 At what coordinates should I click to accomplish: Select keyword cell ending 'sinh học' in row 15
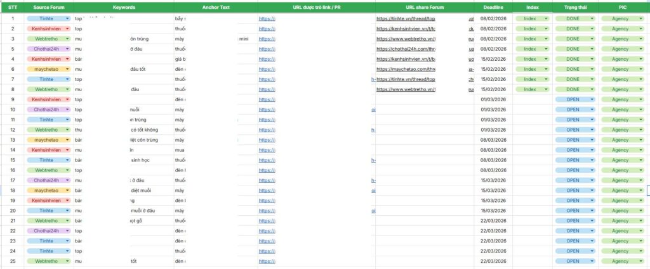click(x=124, y=160)
